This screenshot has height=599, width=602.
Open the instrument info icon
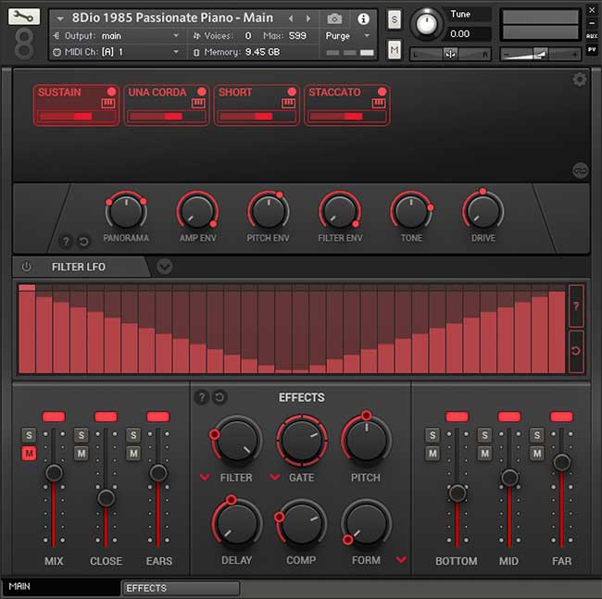[363, 19]
